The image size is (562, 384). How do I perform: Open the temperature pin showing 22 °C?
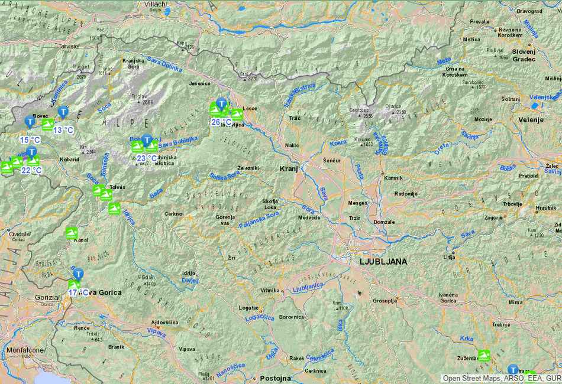31,152
